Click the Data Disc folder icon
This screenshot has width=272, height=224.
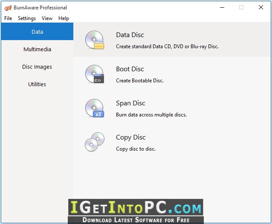(x=95, y=40)
